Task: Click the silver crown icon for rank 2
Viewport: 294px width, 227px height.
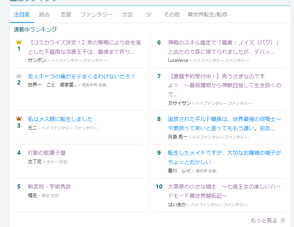Action: (x=18, y=76)
